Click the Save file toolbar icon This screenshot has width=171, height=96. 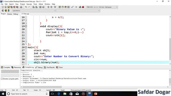[x=9, y=7]
